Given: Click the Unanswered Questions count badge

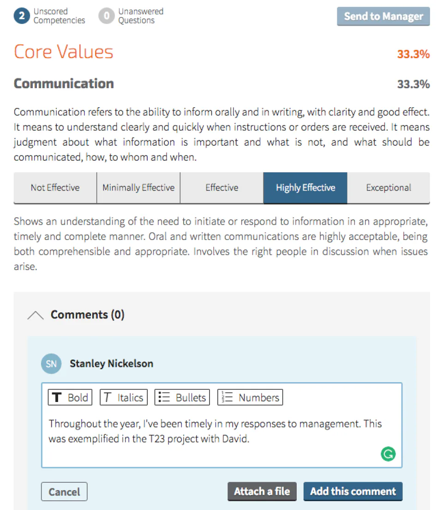Looking at the screenshot, I should tap(107, 16).
